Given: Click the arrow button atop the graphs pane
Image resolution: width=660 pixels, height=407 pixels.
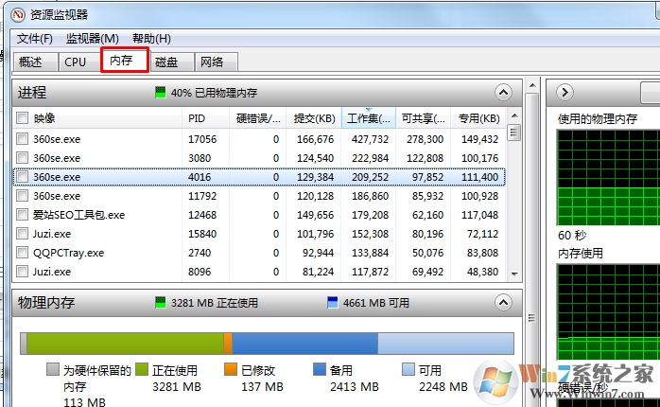Looking at the screenshot, I should pos(564,92).
